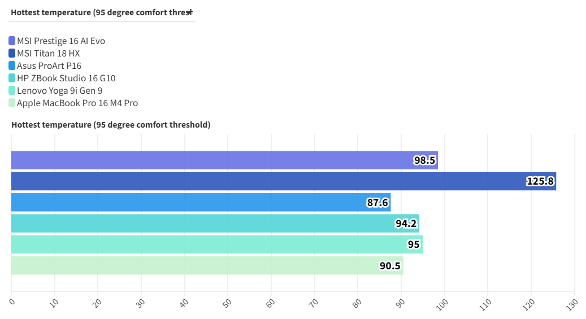Click the Asus ProArt P16 legend color square

pos(12,65)
